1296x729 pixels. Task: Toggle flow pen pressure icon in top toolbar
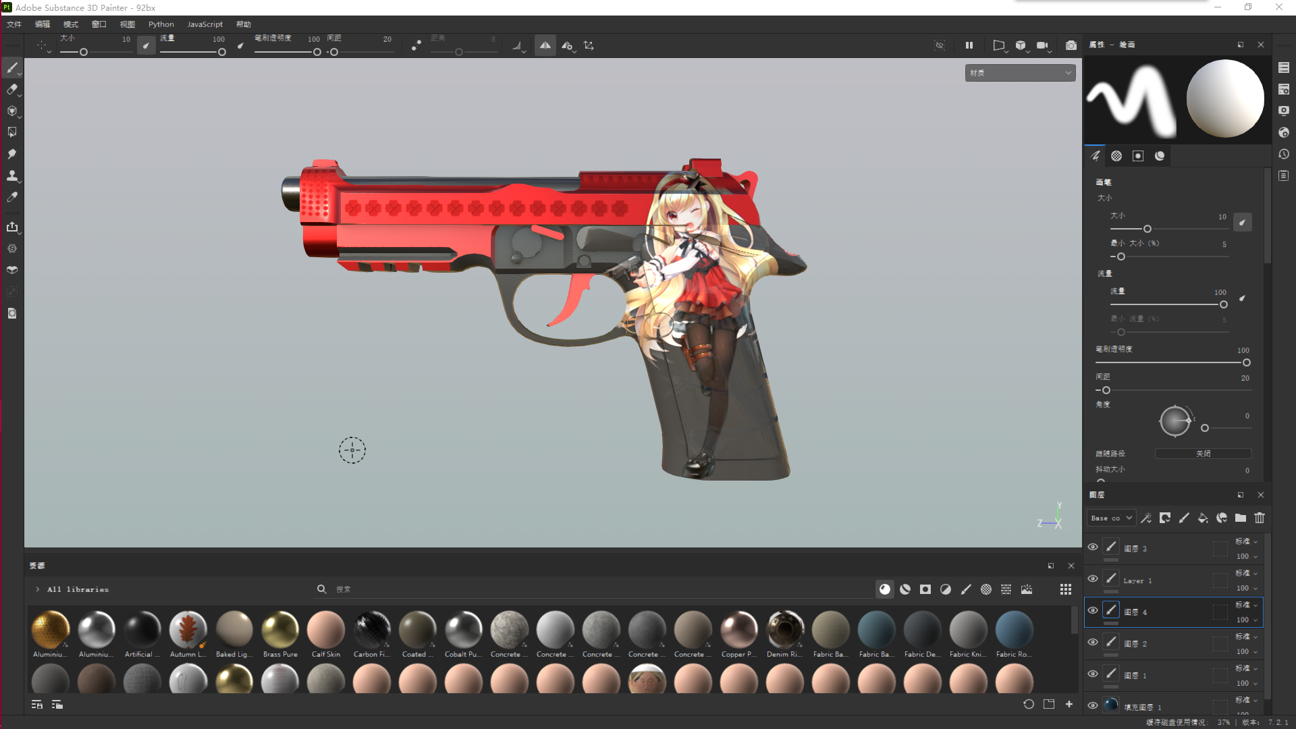[240, 46]
